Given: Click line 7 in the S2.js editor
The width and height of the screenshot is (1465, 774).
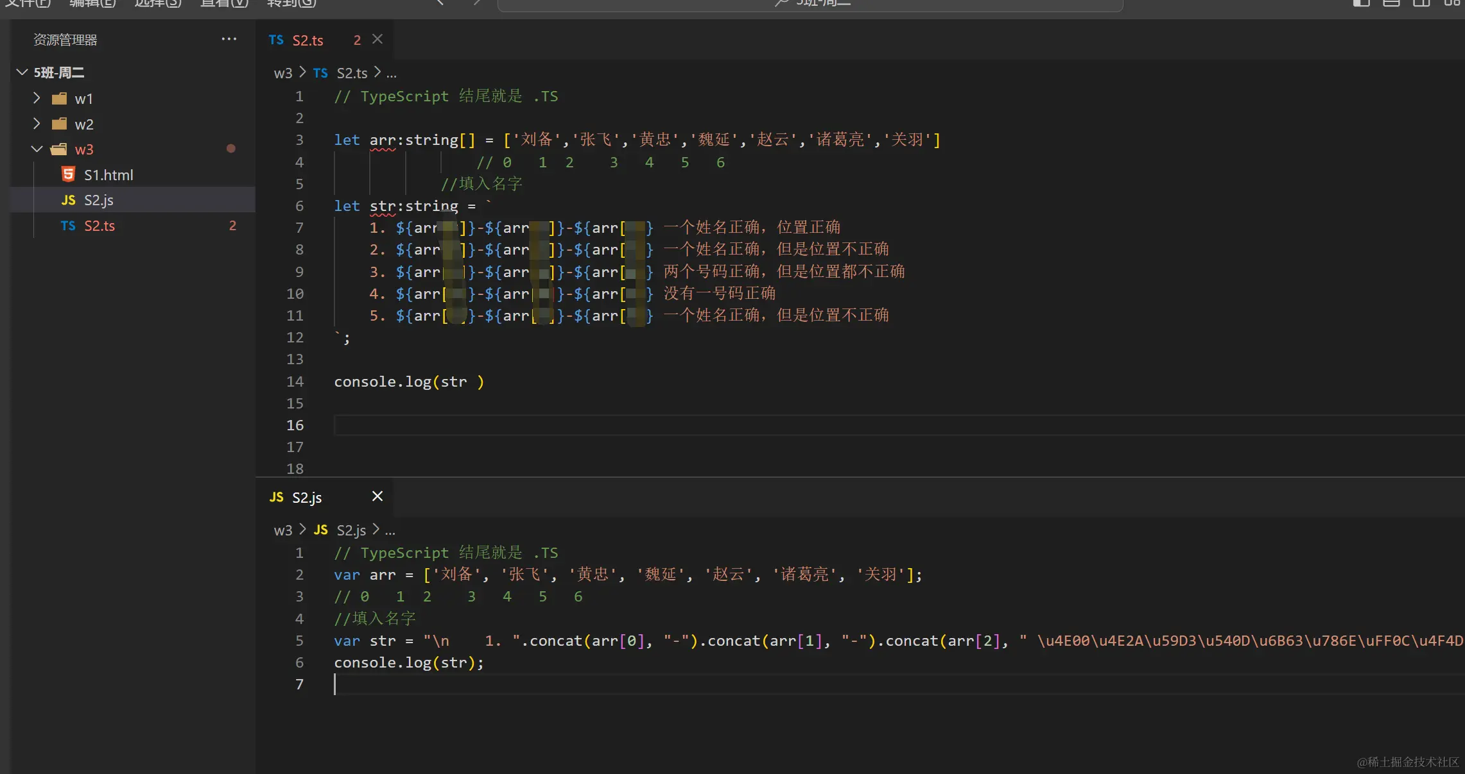Looking at the screenshot, I should click(899, 685).
